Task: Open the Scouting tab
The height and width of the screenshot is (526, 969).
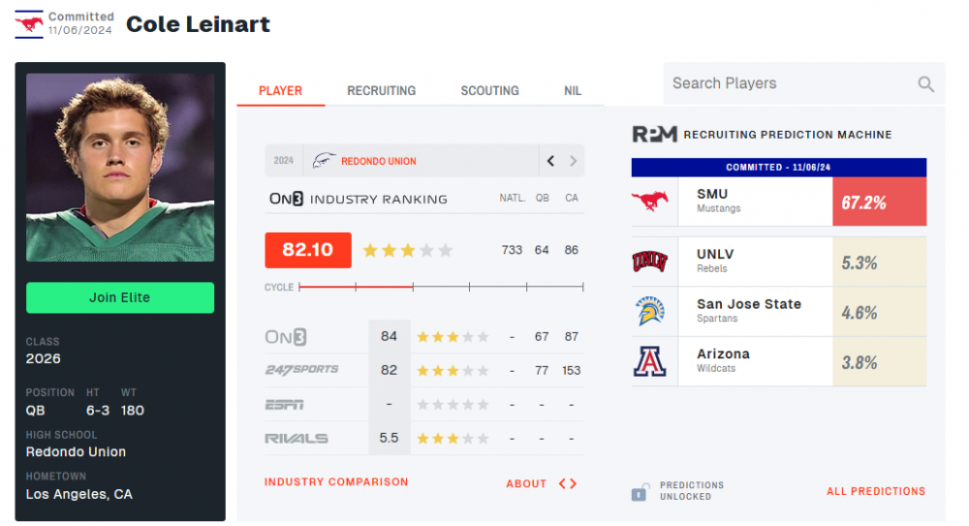Action: tap(489, 91)
